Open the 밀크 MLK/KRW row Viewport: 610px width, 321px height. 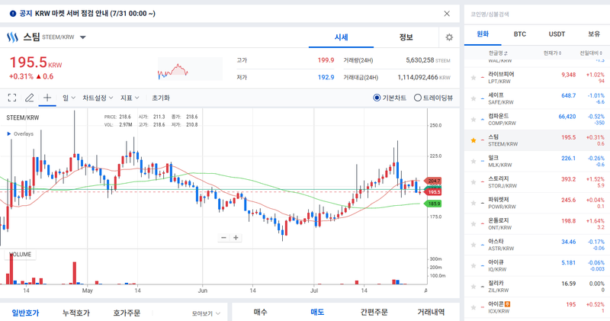click(x=537, y=162)
